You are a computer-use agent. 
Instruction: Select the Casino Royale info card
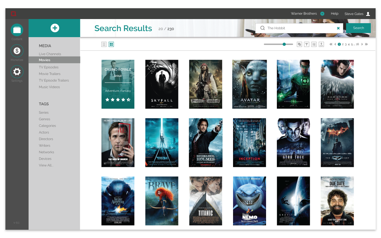click(118, 84)
